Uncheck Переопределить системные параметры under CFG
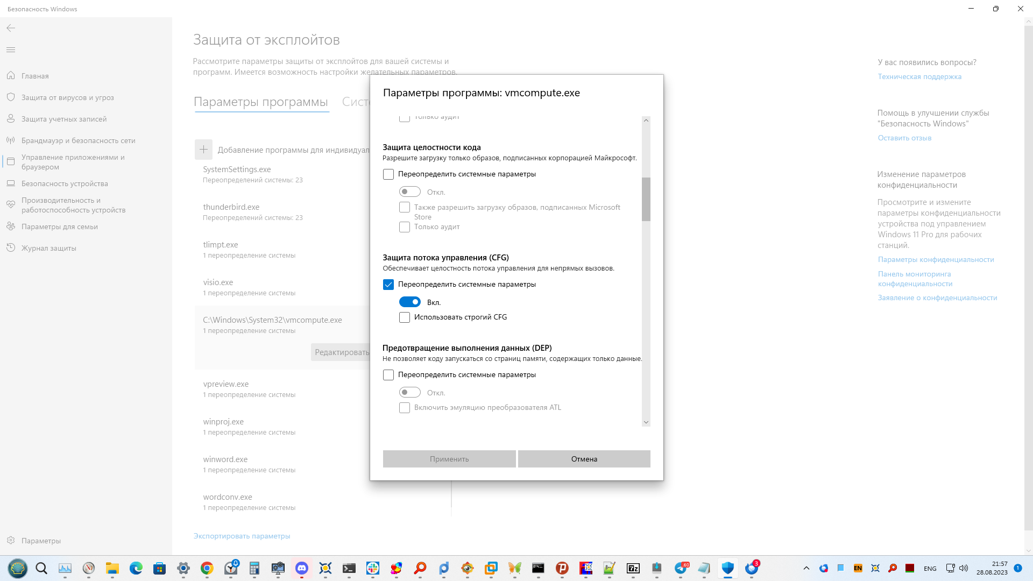Screen dimensions: 1033x581 tap(388, 284)
